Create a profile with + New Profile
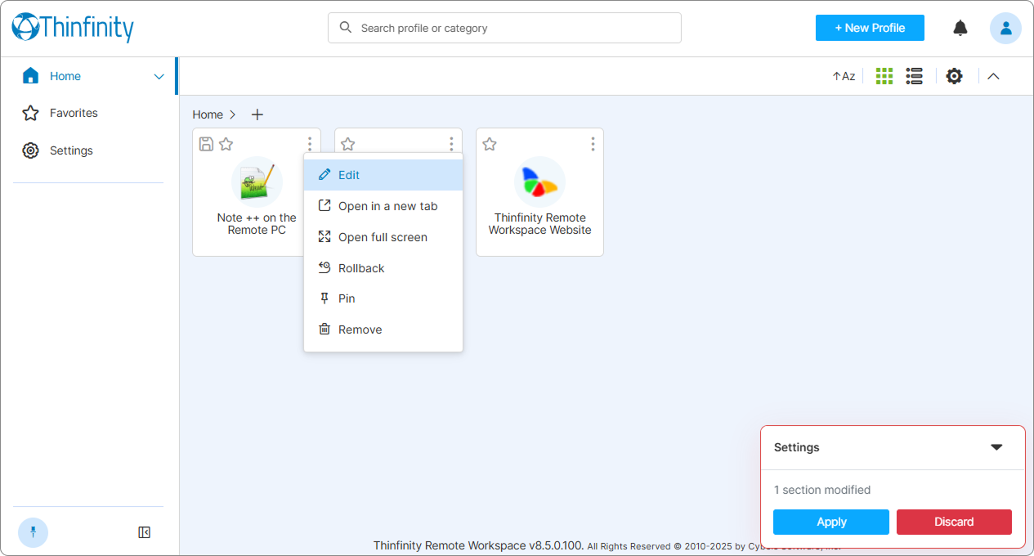1034x556 pixels. 870,28
